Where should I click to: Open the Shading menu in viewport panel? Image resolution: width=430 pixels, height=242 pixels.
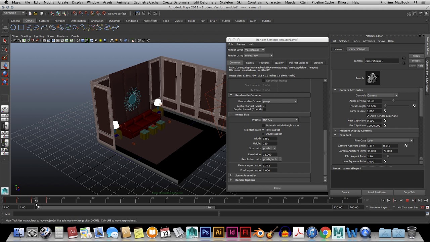click(x=26, y=36)
